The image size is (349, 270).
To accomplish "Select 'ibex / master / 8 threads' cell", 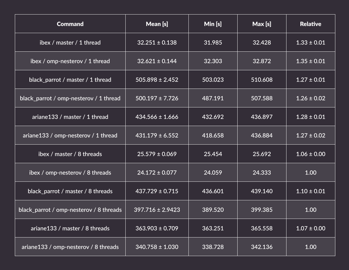I will click(x=70, y=154).
